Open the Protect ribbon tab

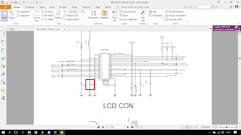click(63, 7)
